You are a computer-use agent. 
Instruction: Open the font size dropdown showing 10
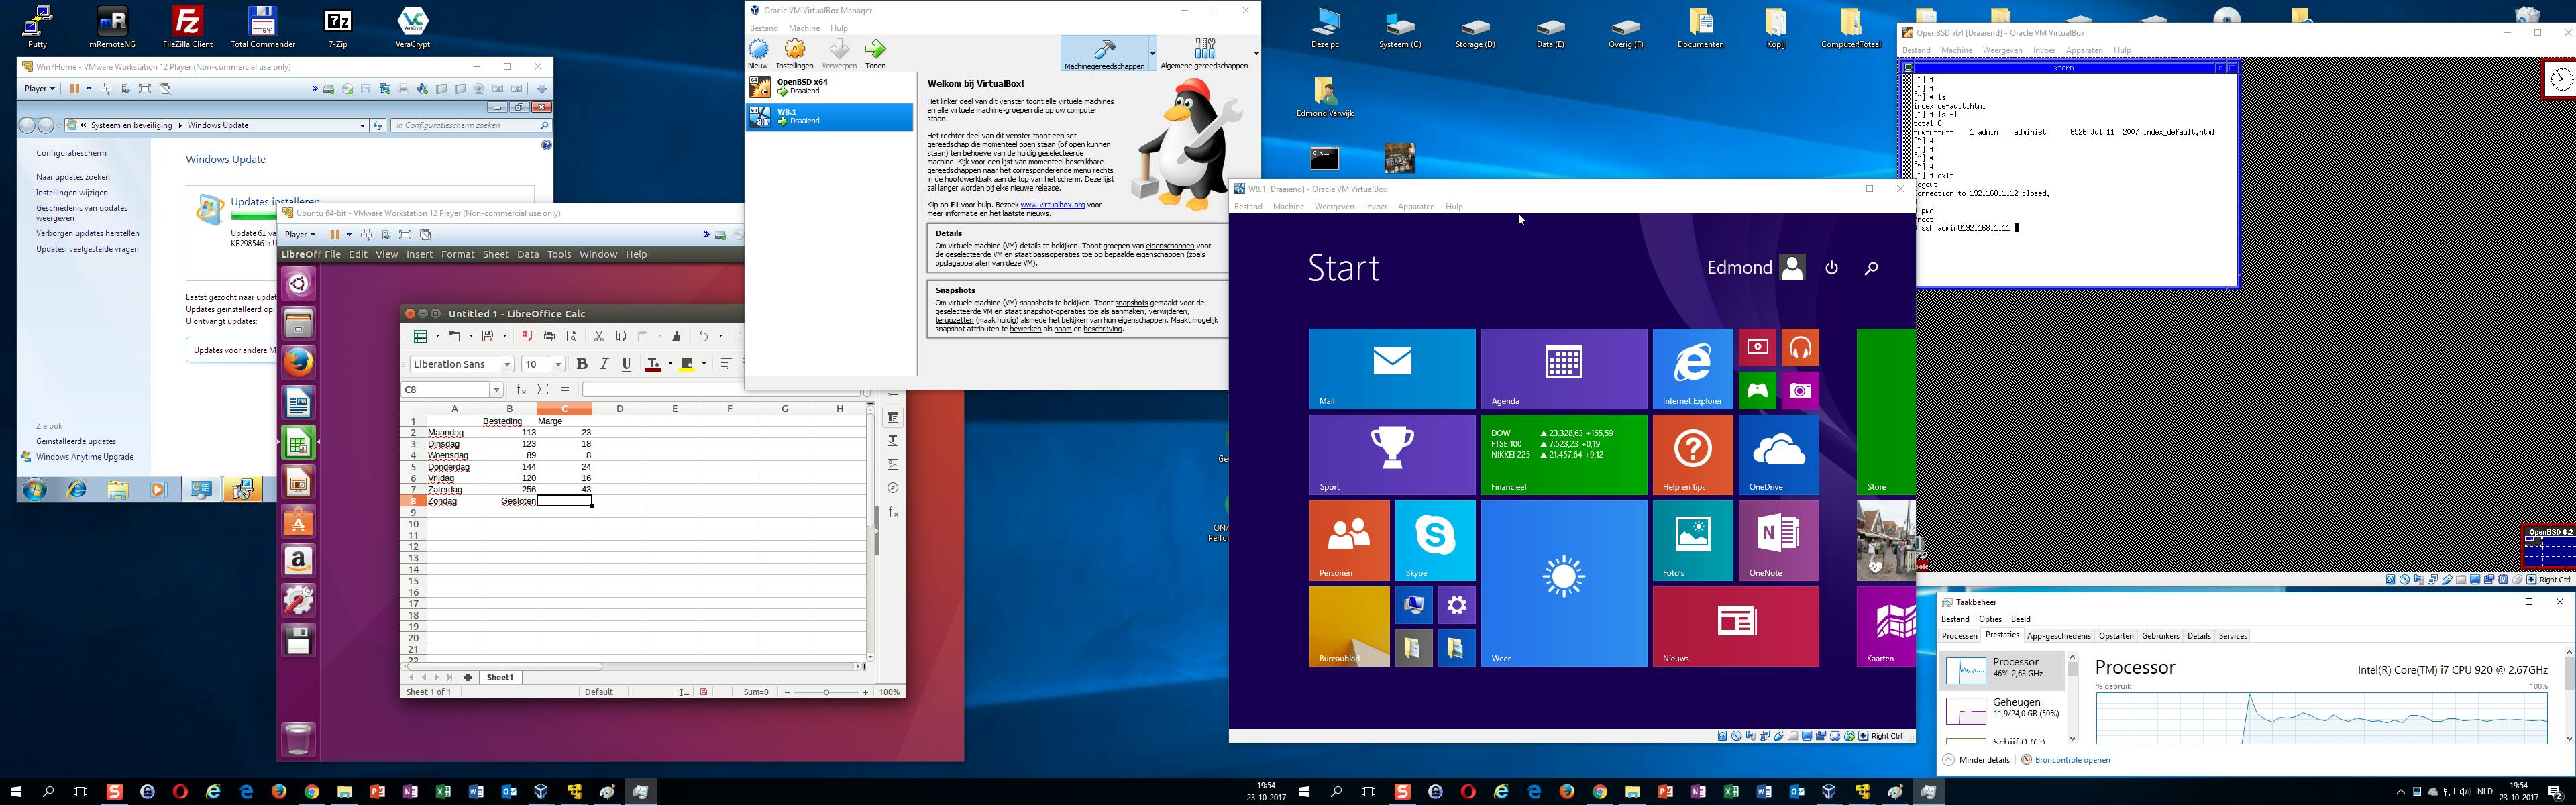[x=558, y=365]
